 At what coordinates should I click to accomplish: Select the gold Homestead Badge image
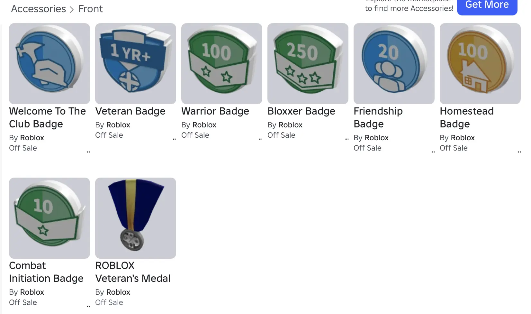[x=480, y=64]
